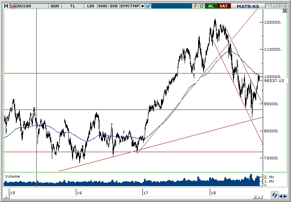Change the TL currency setting

point(73,6)
